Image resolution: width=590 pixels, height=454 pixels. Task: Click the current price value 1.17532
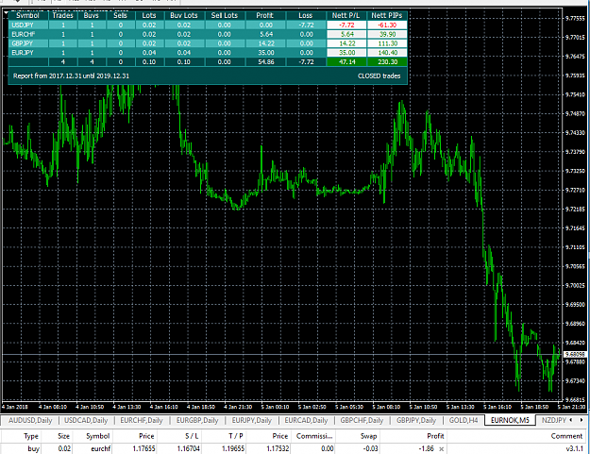[x=277, y=448]
